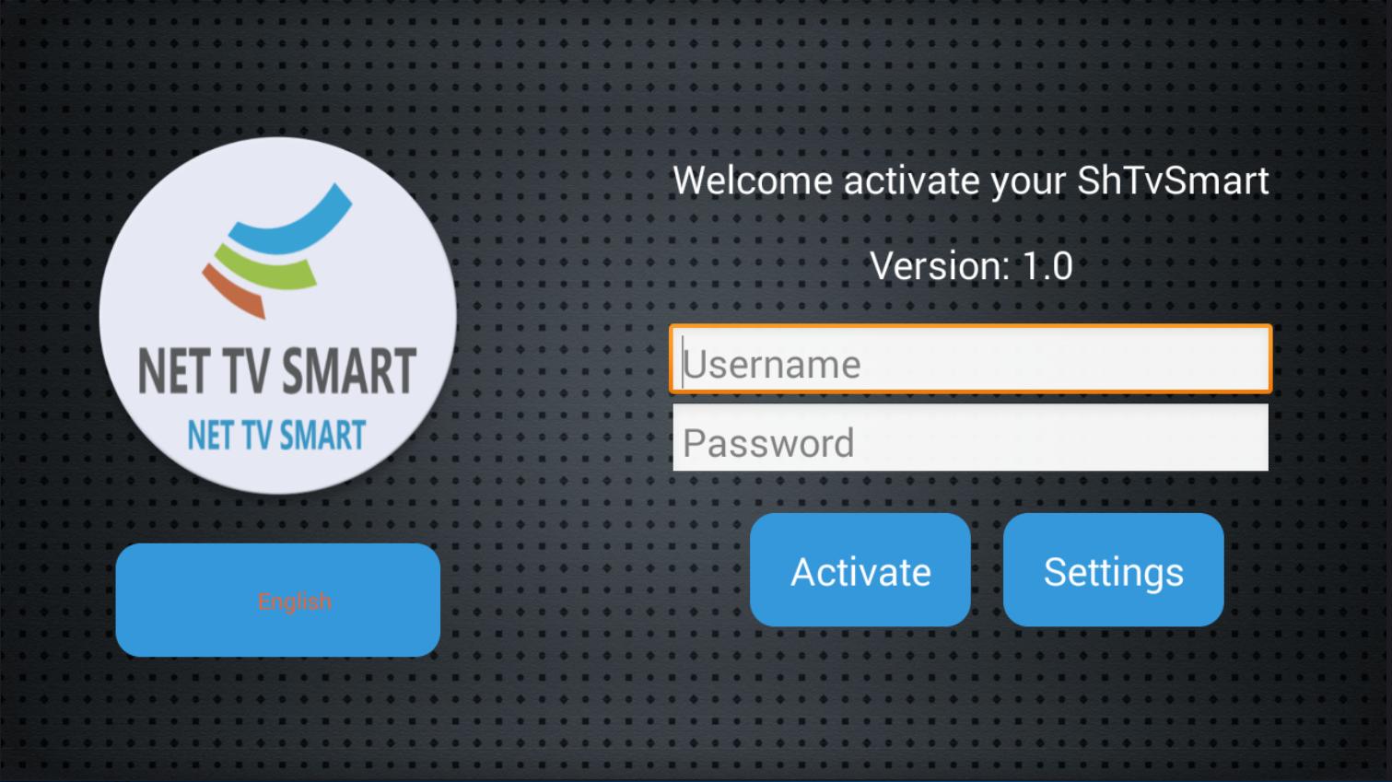Click the Version: 1.0 label
The height and width of the screenshot is (782, 1392).
(971, 266)
